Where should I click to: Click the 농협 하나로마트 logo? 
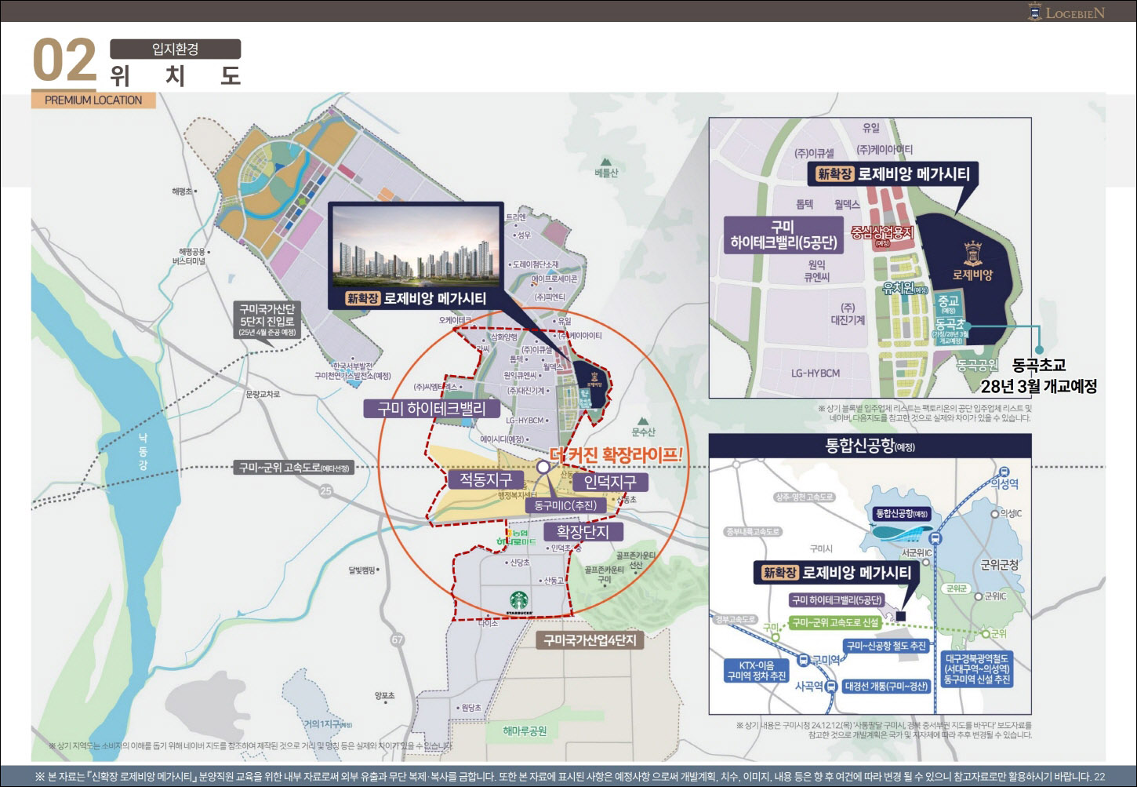[x=517, y=537]
